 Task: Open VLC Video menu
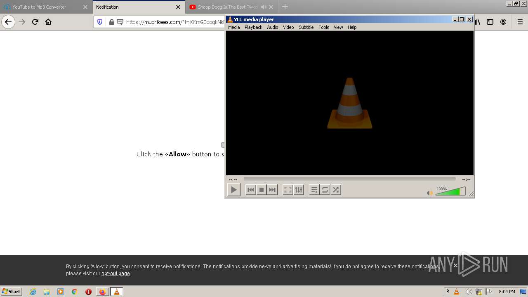click(x=288, y=27)
